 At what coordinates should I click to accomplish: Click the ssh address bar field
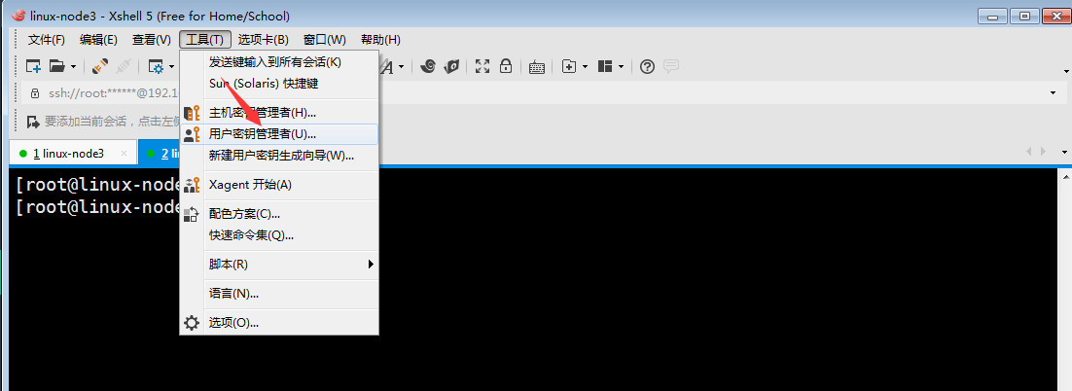tap(107, 93)
